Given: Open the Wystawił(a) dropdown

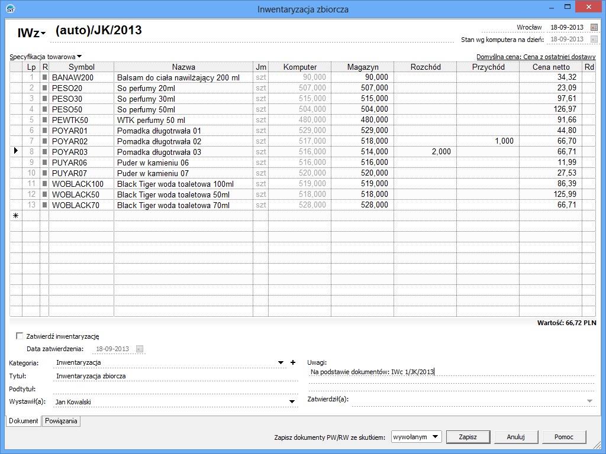Looking at the screenshot, I should click(x=292, y=402).
